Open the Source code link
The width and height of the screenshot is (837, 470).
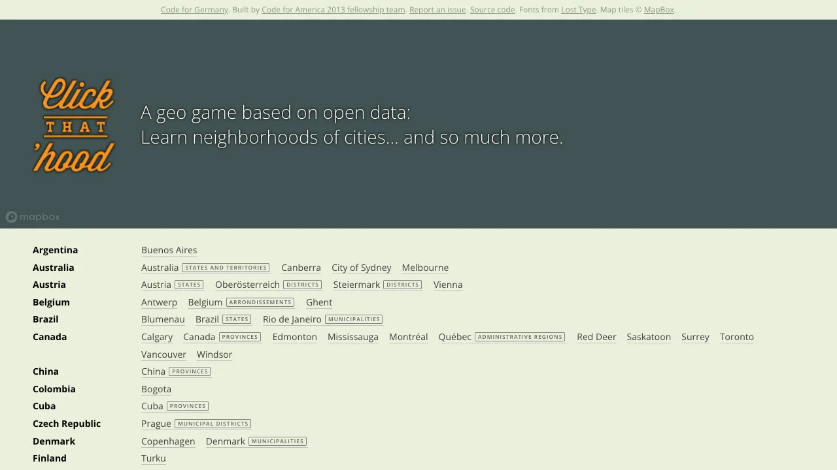click(492, 10)
